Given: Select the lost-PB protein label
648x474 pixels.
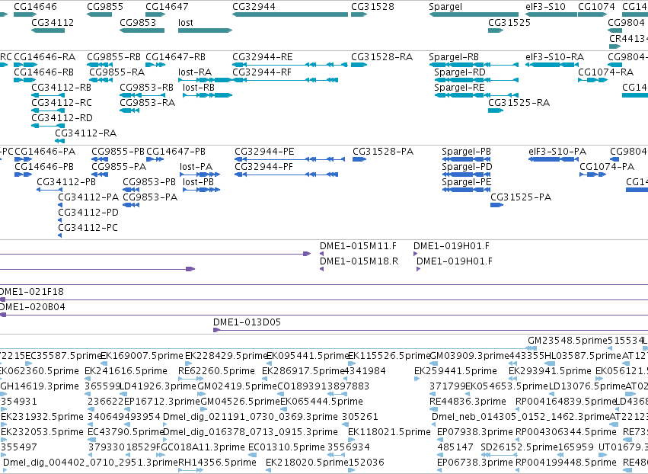Looking at the screenshot, I should 199,182.
